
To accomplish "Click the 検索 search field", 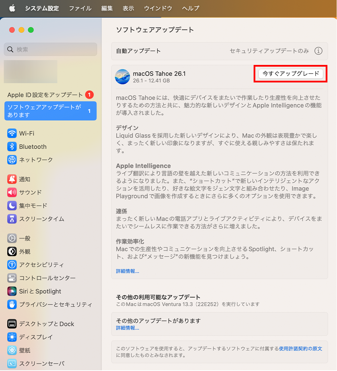I will [50, 49].
